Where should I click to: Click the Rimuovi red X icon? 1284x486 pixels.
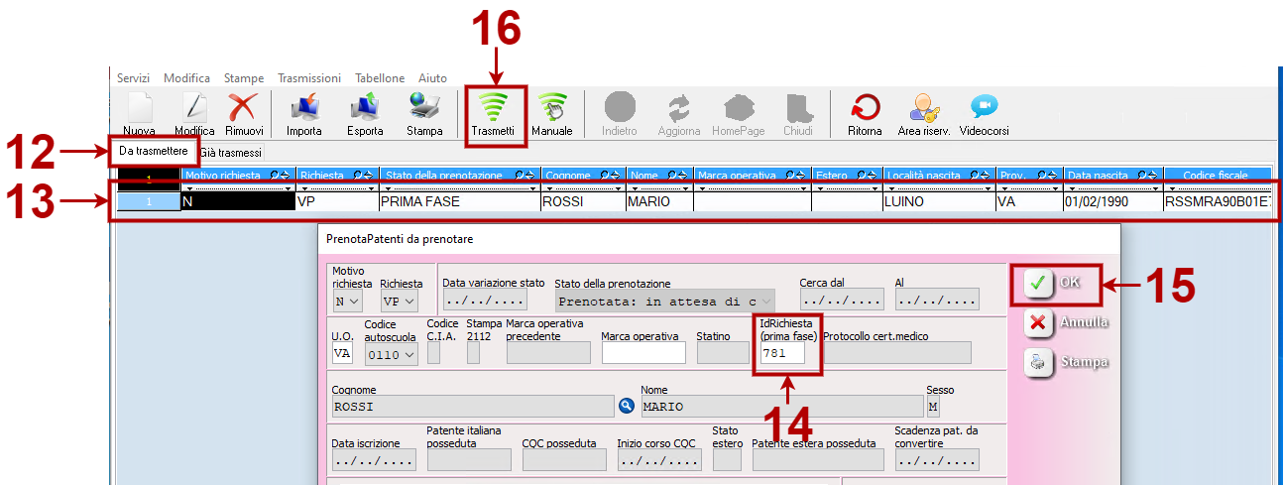pos(244,107)
